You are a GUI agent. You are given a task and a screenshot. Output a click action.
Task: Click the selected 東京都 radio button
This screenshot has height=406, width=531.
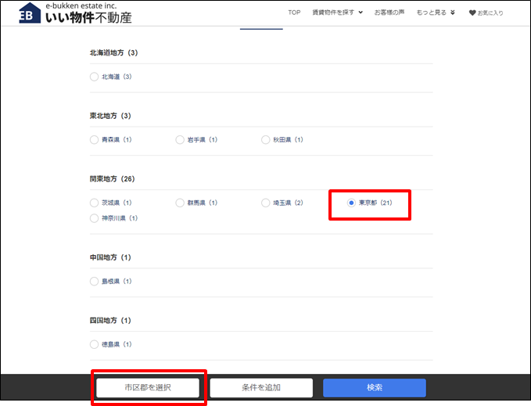351,203
